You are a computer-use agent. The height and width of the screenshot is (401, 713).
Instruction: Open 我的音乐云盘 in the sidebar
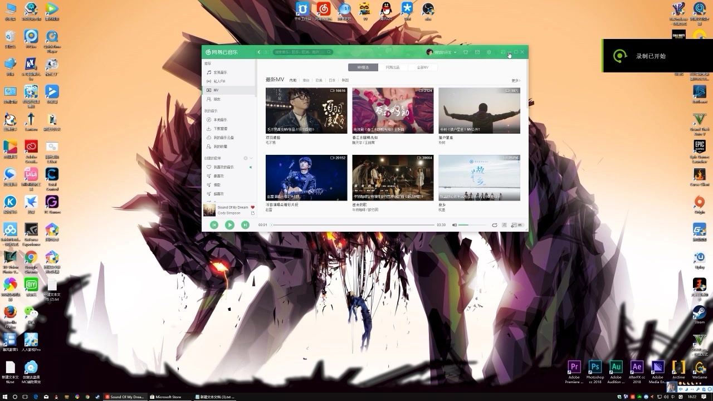click(x=228, y=138)
